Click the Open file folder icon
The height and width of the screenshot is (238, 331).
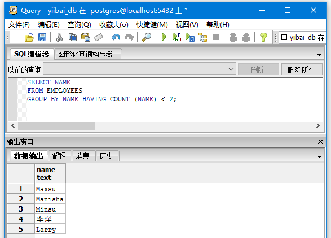29,37
